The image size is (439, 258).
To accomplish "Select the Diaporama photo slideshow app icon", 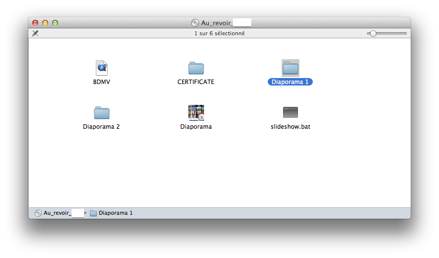I will 196,112.
